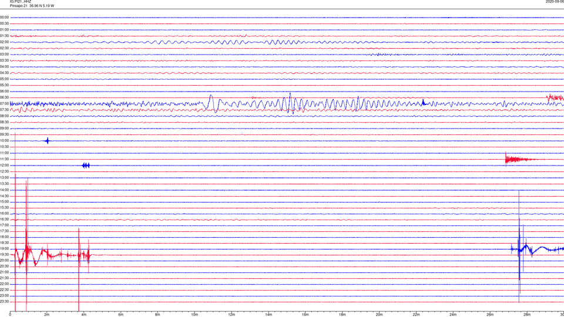Click the 18:00 time label
This screenshot has height=317, width=564.
point(4,237)
